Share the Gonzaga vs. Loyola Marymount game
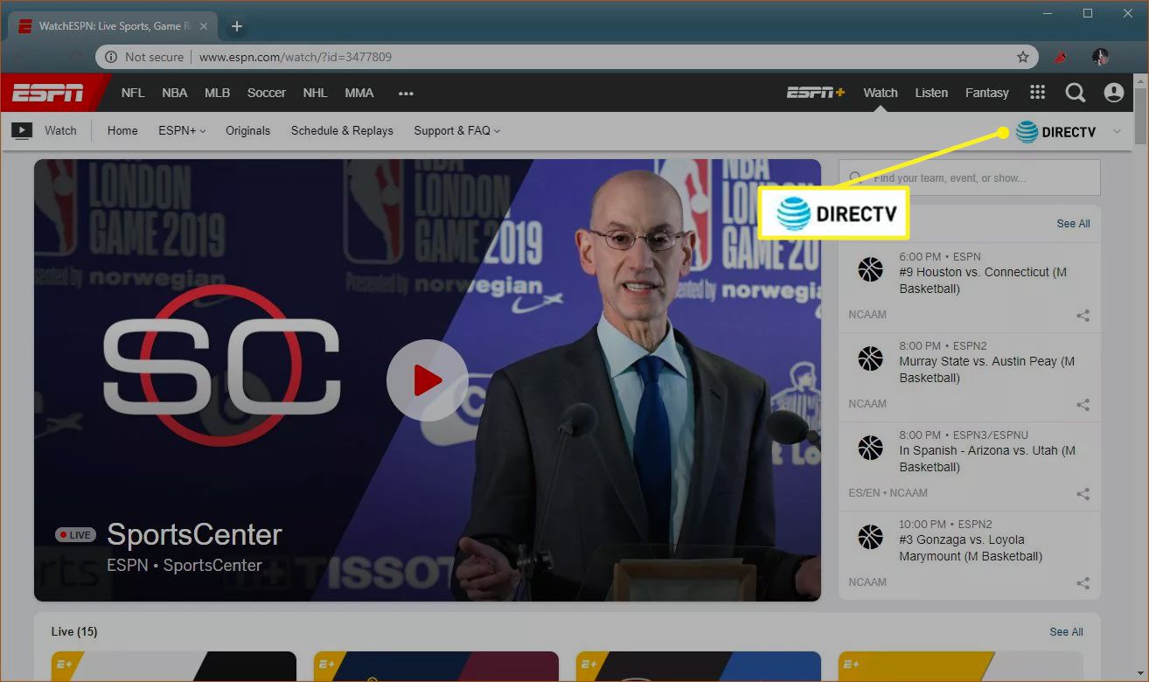Screen dimensions: 1149x682 pyautogui.click(x=1083, y=583)
